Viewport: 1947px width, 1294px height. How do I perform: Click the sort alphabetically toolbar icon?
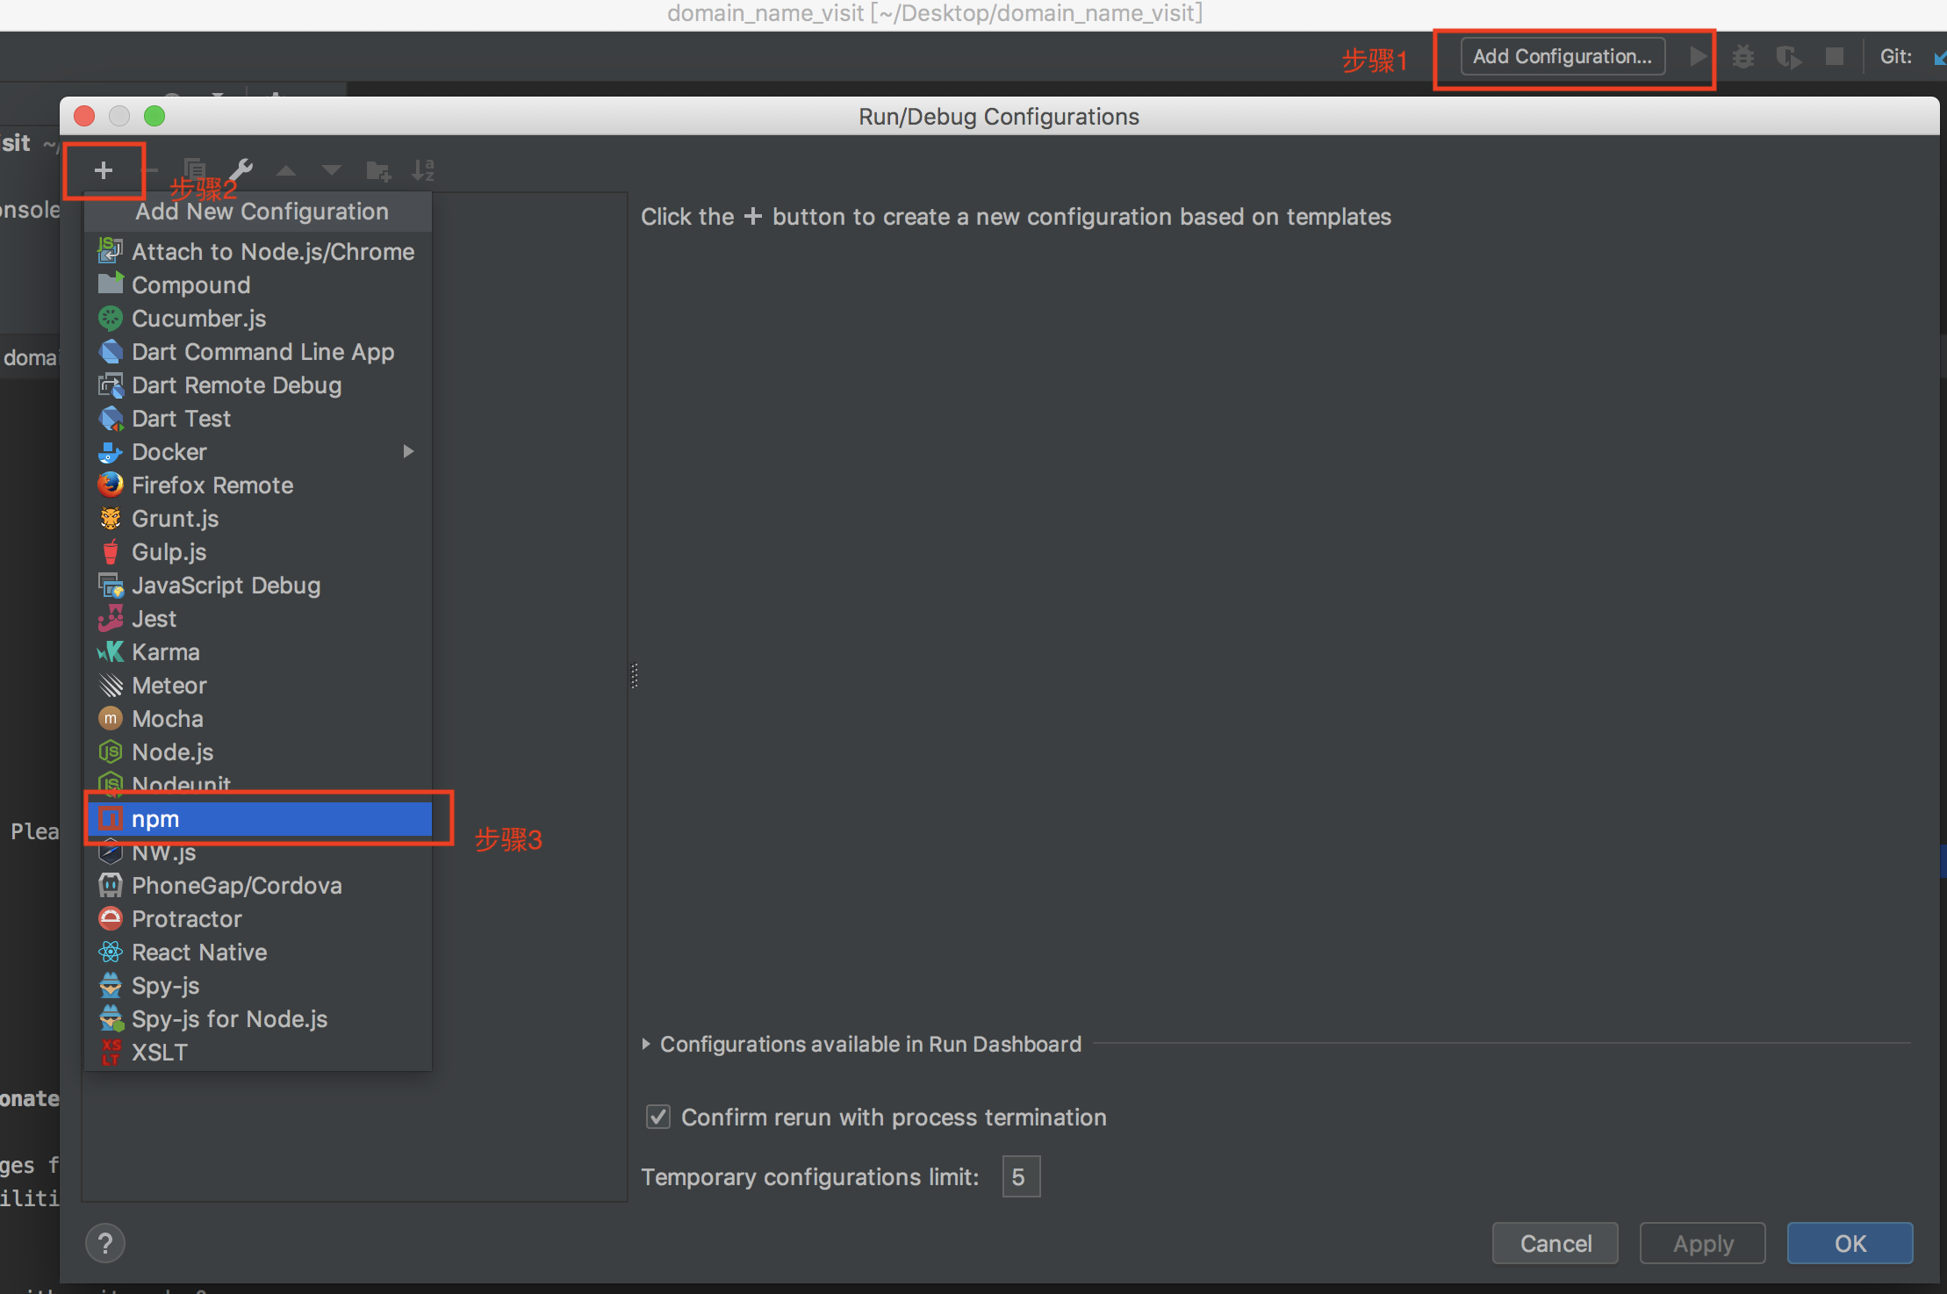tap(424, 169)
